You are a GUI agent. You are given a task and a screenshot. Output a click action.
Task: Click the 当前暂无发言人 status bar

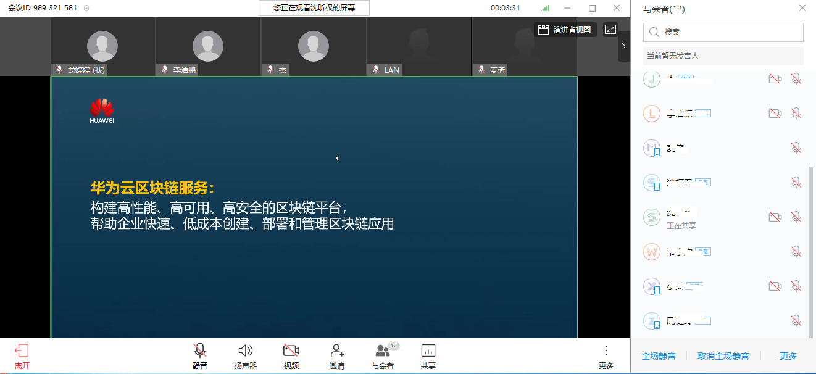(723, 56)
